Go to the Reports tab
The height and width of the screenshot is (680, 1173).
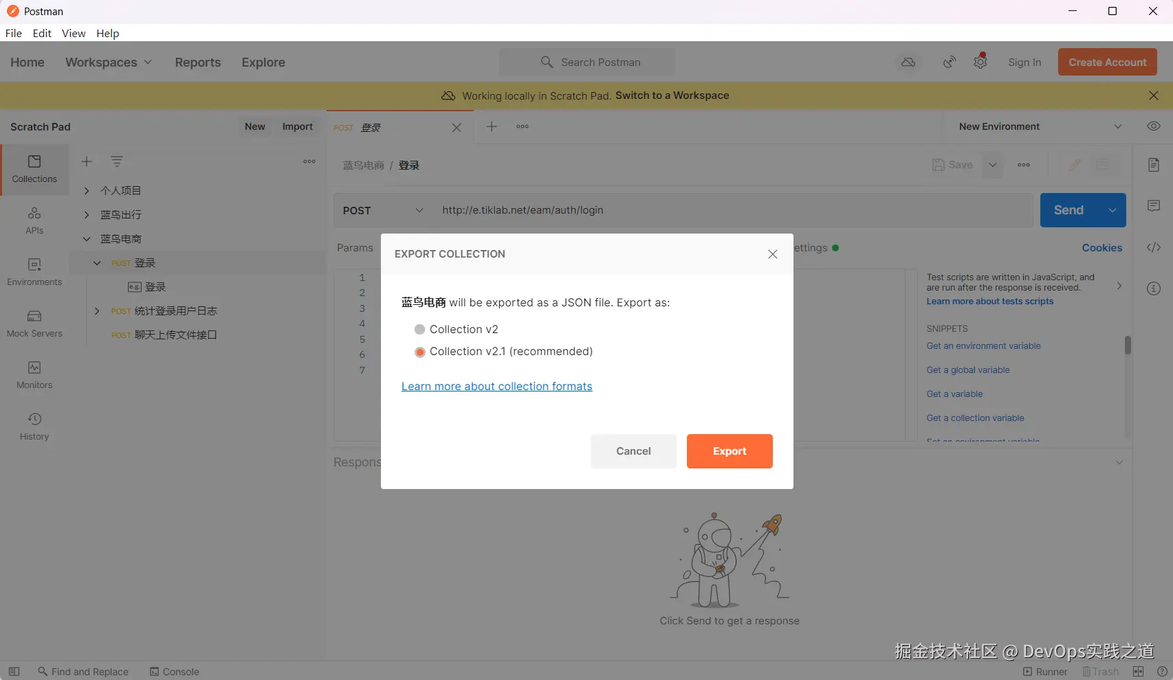click(198, 63)
